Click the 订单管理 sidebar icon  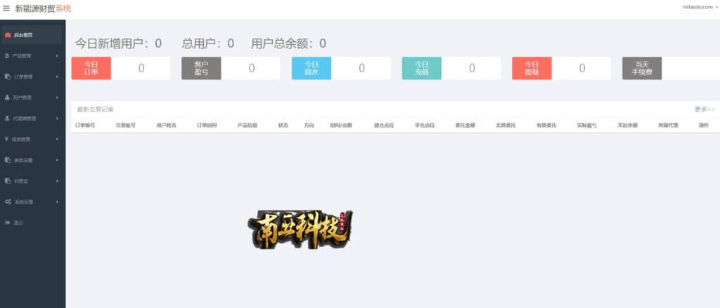point(8,76)
